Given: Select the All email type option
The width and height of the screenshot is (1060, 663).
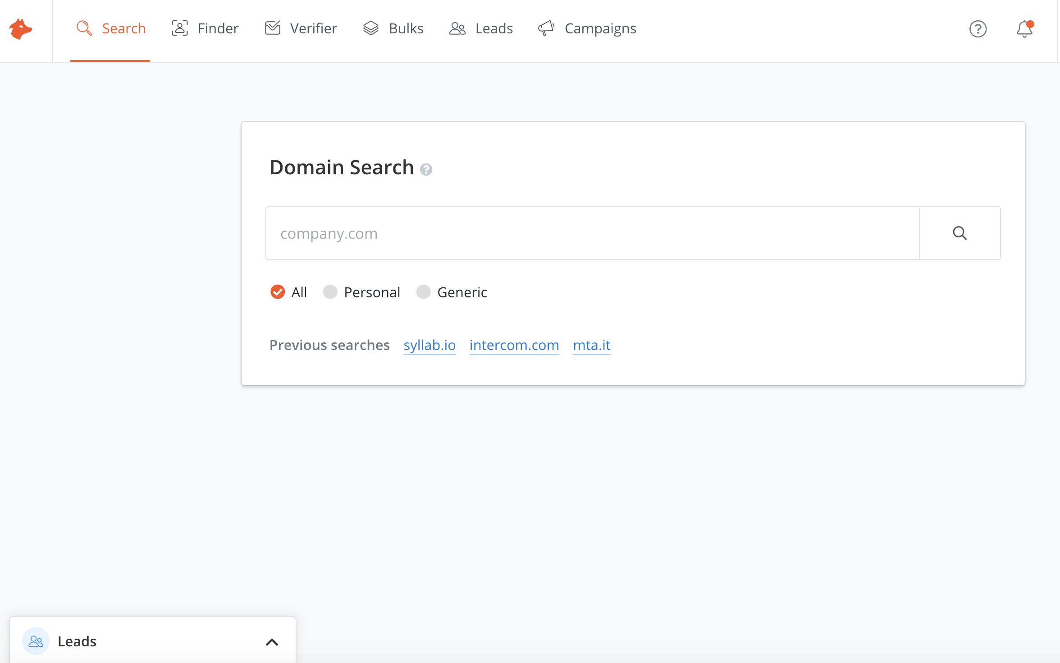Looking at the screenshot, I should pos(278,292).
